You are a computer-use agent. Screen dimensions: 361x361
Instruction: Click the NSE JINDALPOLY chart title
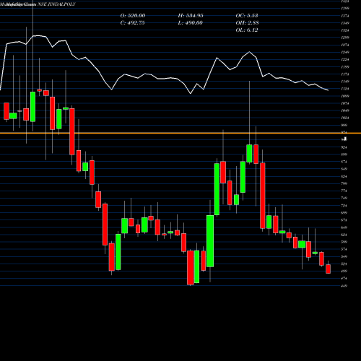click(56, 4)
